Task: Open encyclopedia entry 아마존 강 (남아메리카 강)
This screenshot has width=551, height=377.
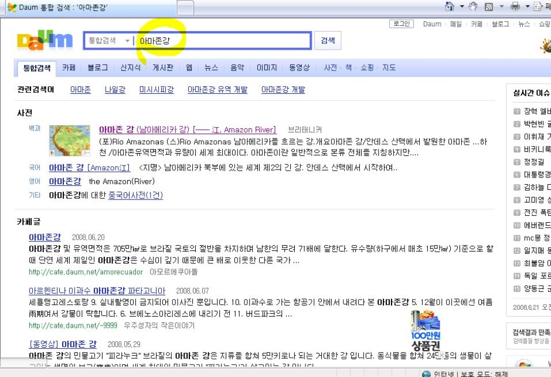Action: tap(188, 130)
